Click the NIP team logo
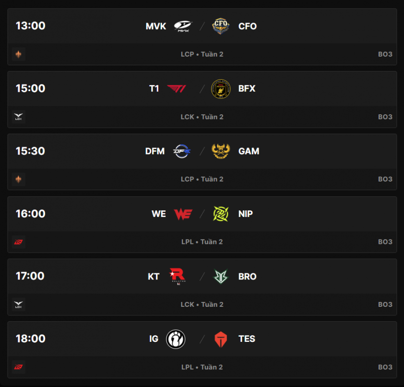404x387 pixels. [221, 214]
